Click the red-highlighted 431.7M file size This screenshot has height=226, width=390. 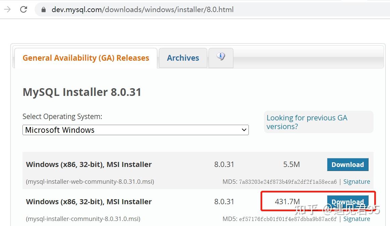pos(287,202)
